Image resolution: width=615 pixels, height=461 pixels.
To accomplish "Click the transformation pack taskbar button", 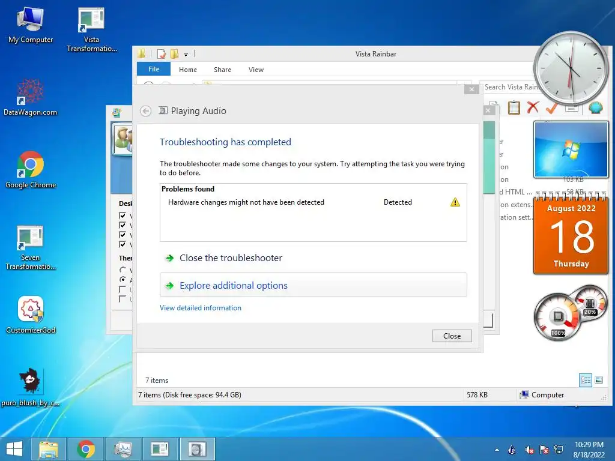I will click(160, 449).
